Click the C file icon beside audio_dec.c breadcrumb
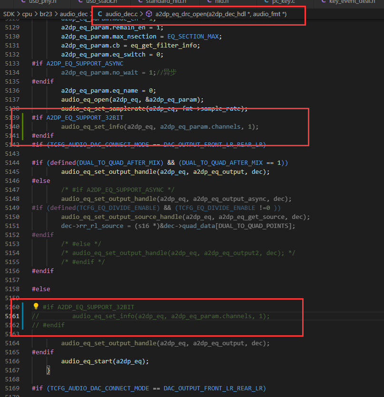 pyautogui.click(x=100, y=14)
